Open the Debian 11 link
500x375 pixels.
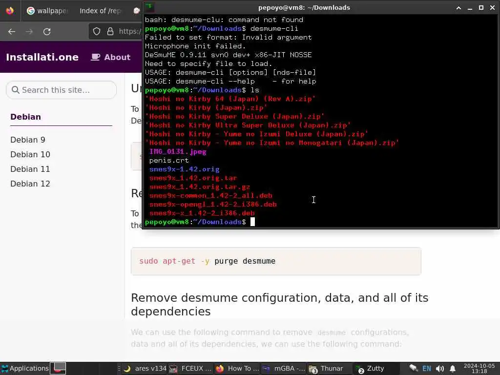click(x=30, y=169)
